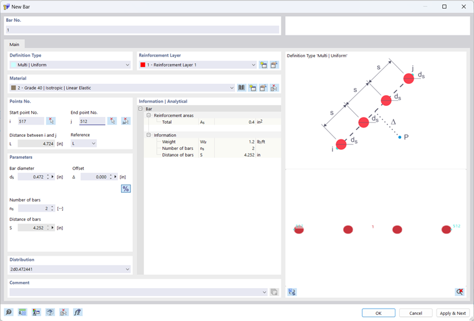Screen dimensions: 474x321
Task: Edit selected material icon
Action: [x=263, y=88]
